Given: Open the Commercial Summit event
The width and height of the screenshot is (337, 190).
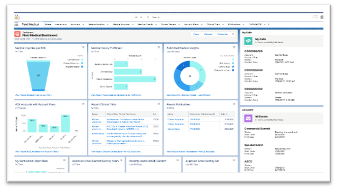Looking at the screenshot, I should (257, 129).
